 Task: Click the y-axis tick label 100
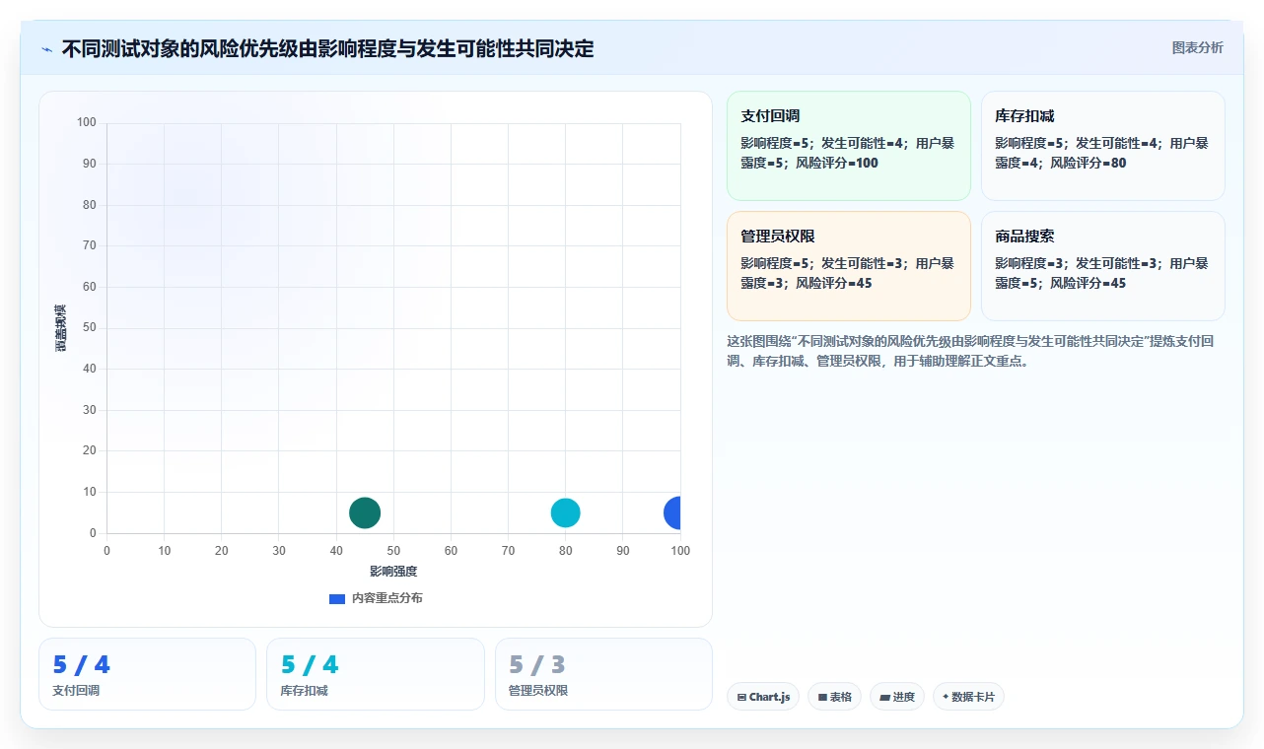pyautogui.click(x=87, y=122)
